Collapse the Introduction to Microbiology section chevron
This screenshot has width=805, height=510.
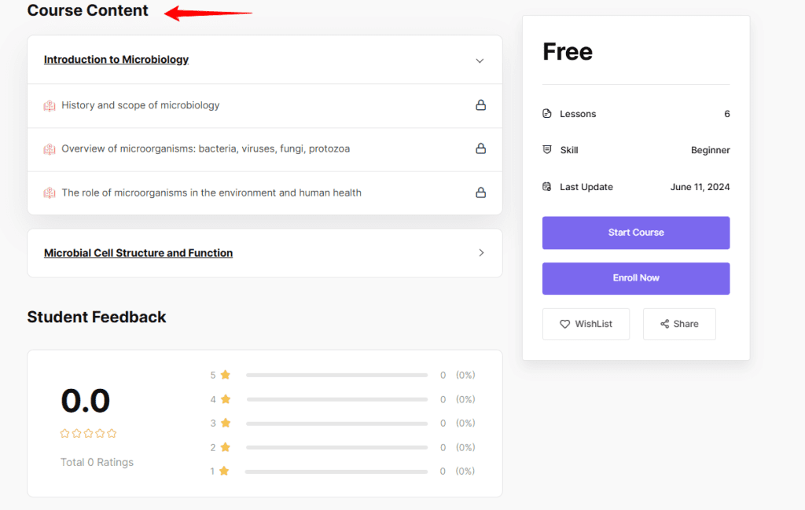[x=480, y=61]
